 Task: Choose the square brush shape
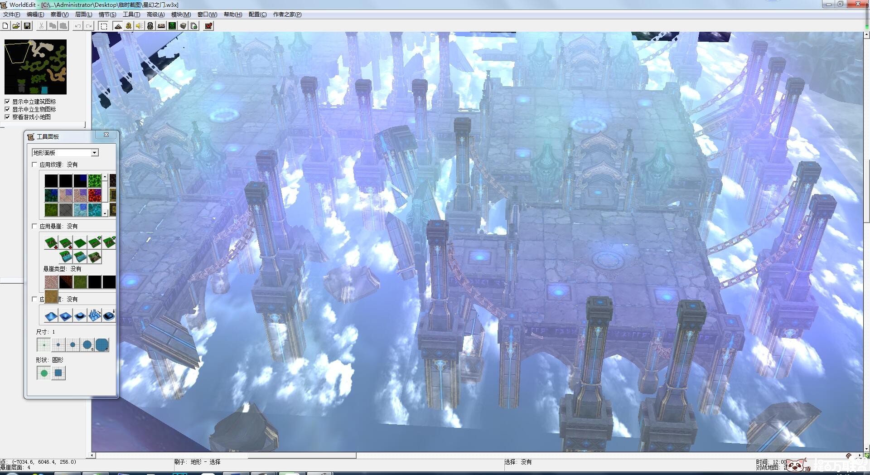coord(58,373)
